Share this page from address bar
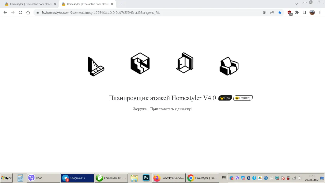This screenshot has width=325, height=183. point(272,12)
